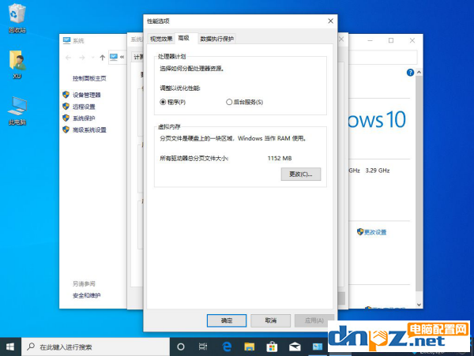Click the 确定 button
This screenshot has width=474, height=356.
[x=227, y=320]
